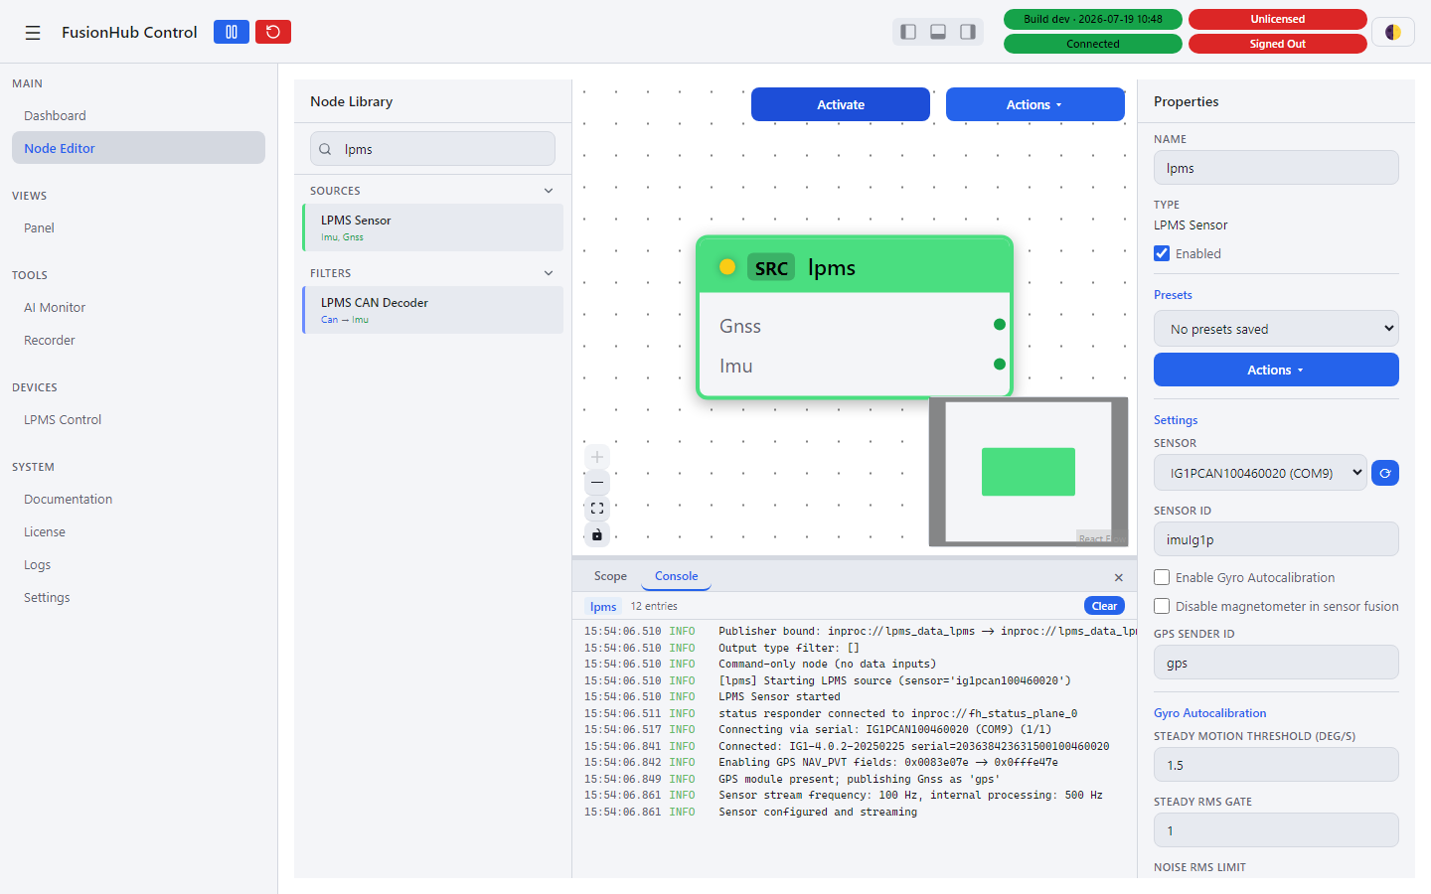Select the Console tab
Screen dimensions: 1431x894
(x=676, y=576)
